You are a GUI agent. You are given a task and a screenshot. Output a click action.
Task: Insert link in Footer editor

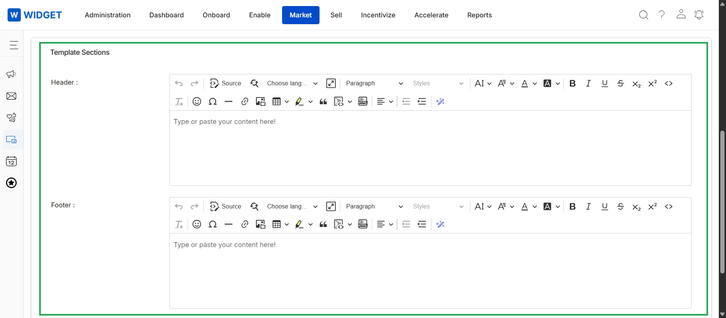245,224
